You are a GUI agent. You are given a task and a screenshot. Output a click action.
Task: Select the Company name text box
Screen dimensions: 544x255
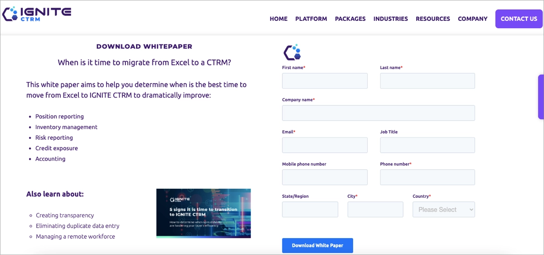(x=378, y=113)
